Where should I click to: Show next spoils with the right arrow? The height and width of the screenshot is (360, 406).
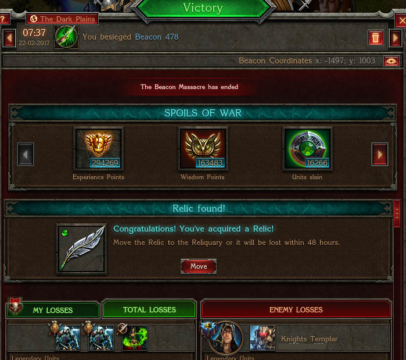point(380,154)
